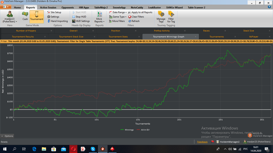Screen dimensions: 273x153
Task: Switch to Number of Players report tab
Action: coord(26,31)
